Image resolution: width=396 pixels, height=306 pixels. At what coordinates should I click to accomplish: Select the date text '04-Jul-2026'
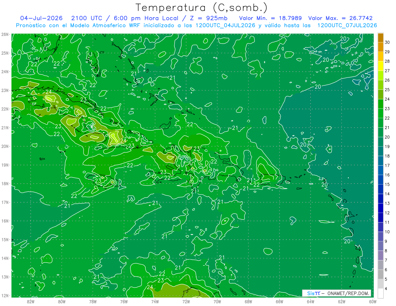pyautogui.click(x=41, y=18)
